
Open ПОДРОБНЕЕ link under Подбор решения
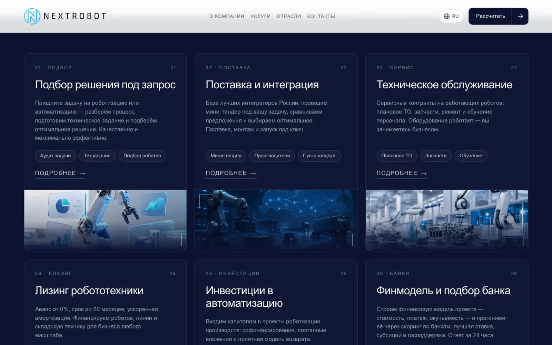tap(60, 173)
